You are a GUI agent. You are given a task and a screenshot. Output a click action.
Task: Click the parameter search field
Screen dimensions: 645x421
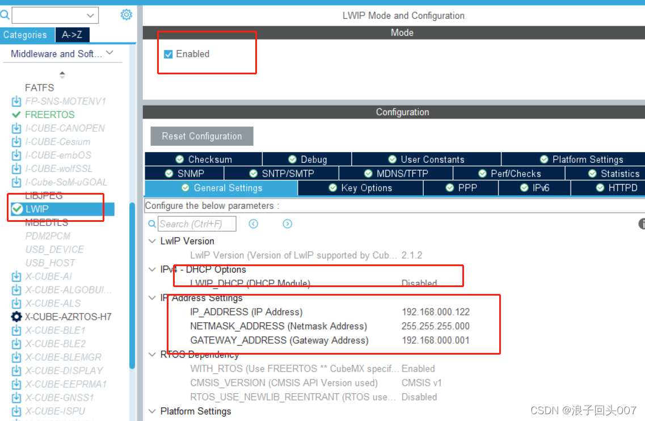point(196,224)
